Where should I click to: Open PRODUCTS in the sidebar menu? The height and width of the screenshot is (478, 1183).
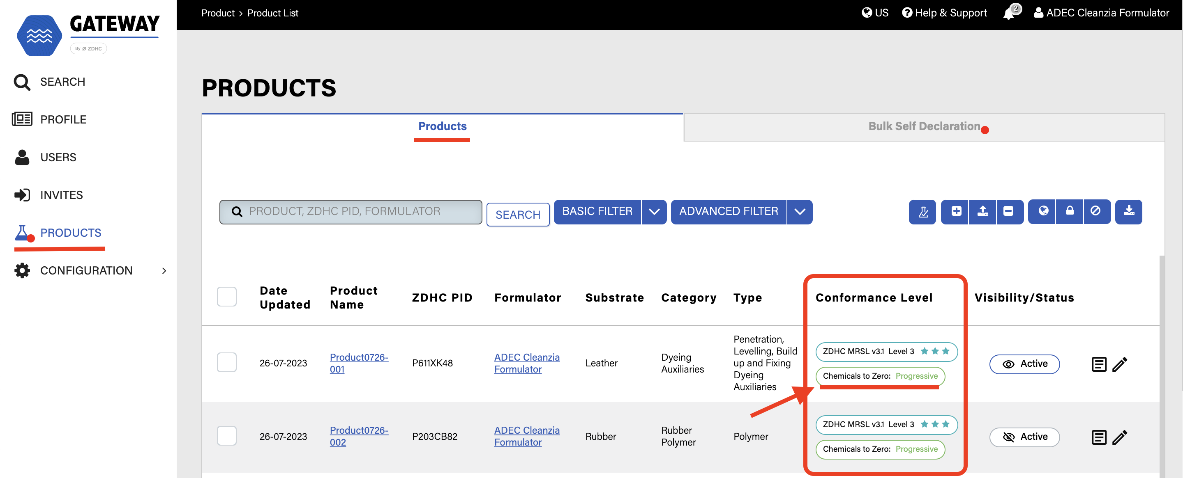pyautogui.click(x=71, y=233)
